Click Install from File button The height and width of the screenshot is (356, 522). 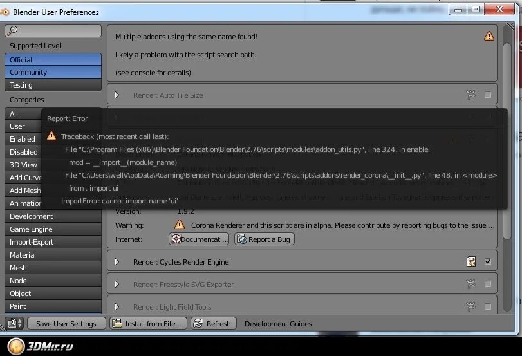coord(148,323)
